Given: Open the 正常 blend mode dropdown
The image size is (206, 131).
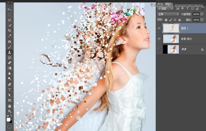Looking at the screenshot, I should point(168,14).
